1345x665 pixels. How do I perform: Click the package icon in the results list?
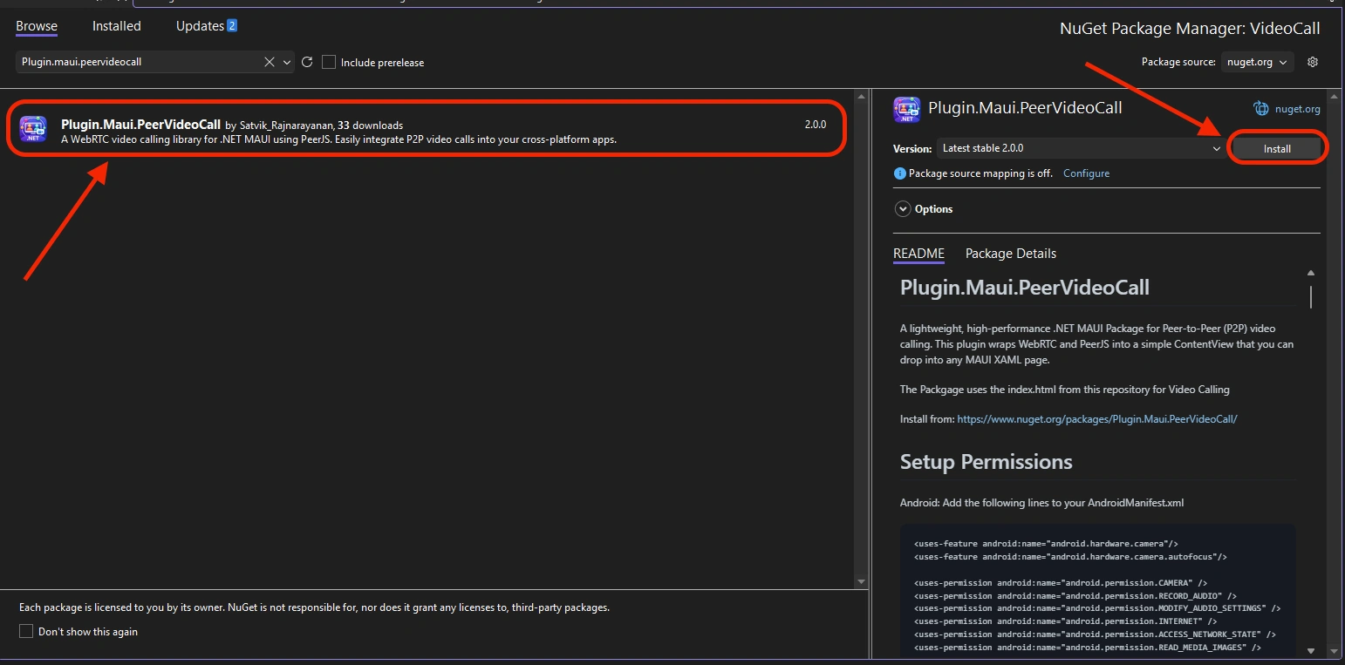[33, 129]
